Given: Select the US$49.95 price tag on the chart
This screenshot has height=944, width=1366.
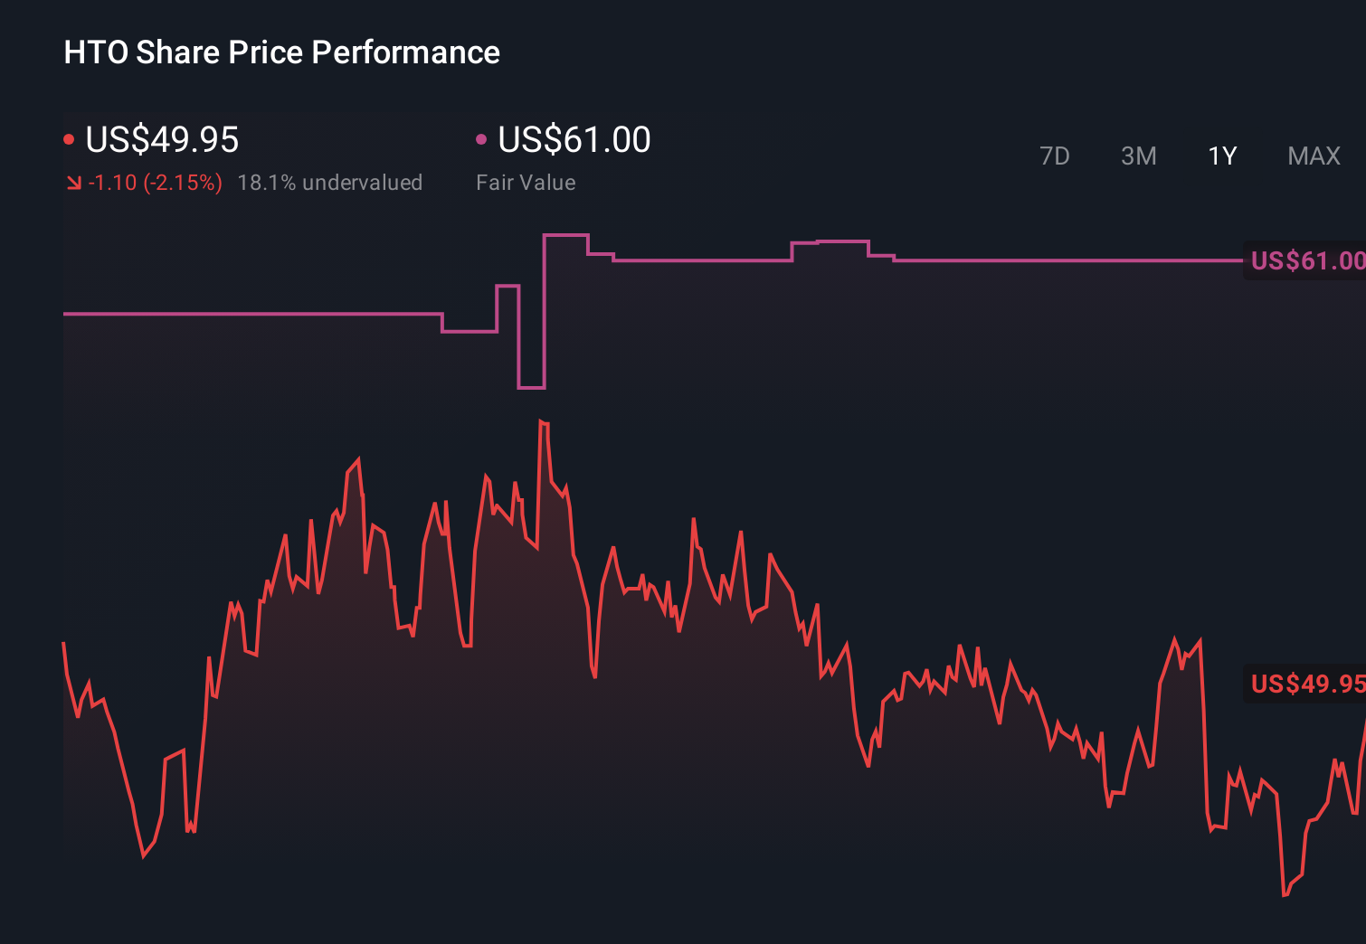Looking at the screenshot, I should tap(1305, 683).
